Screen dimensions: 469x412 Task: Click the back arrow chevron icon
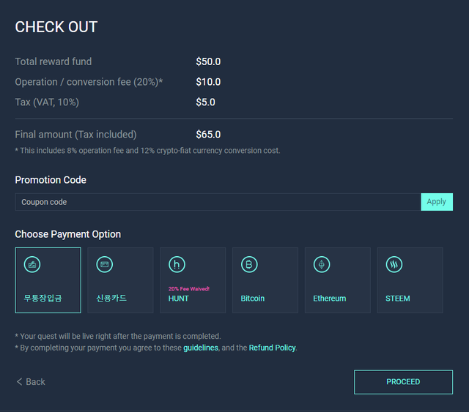[20, 381]
